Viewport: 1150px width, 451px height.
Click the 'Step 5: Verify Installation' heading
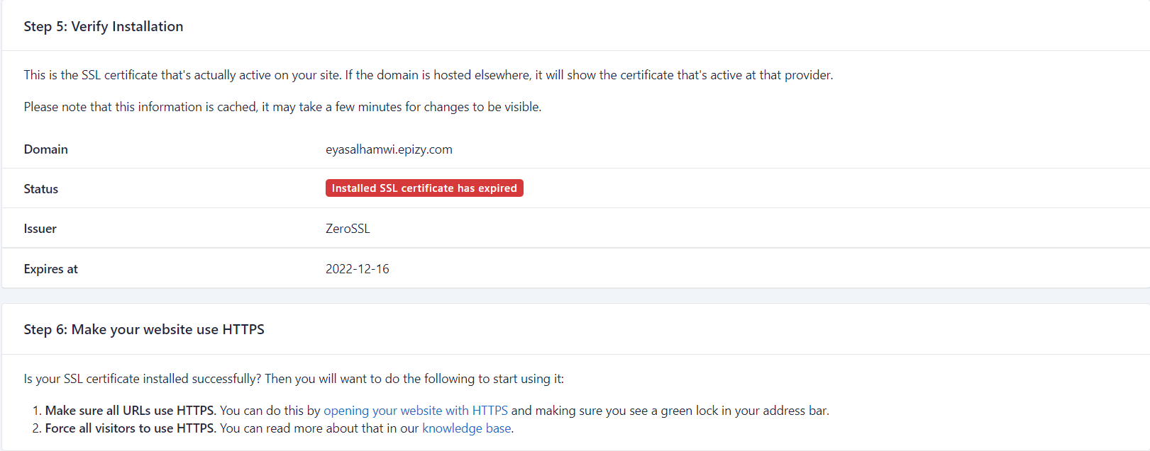pyautogui.click(x=104, y=27)
